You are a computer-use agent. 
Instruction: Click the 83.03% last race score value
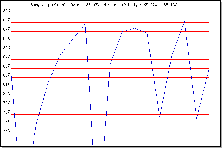[92, 5]
